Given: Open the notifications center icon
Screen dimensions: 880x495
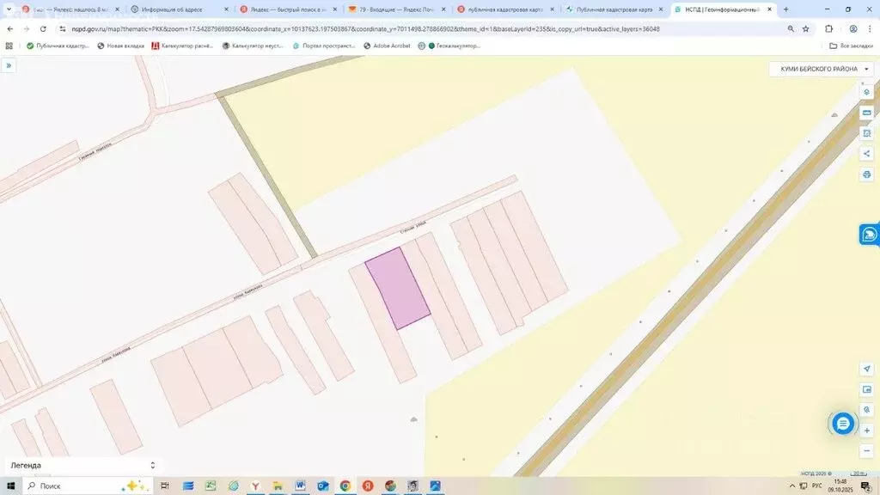Looking at the screenshot, I should (x=866, y=486).
